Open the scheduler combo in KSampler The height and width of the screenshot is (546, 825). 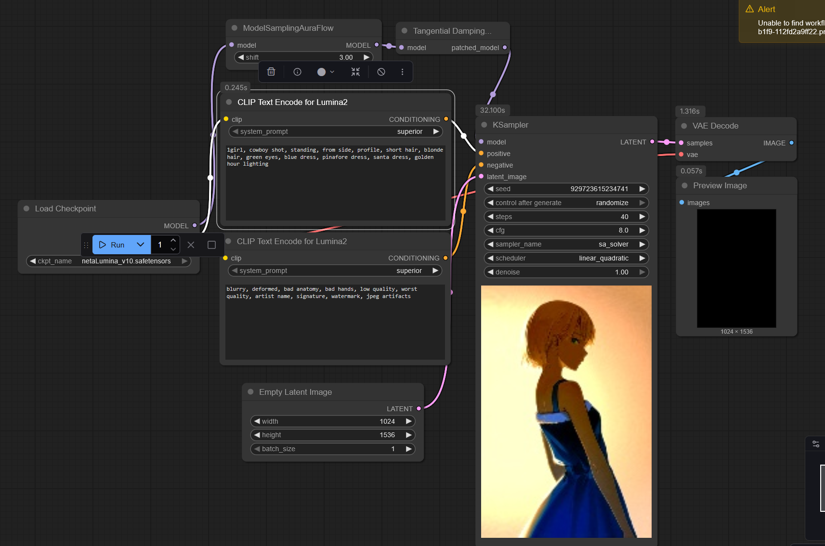566,258
